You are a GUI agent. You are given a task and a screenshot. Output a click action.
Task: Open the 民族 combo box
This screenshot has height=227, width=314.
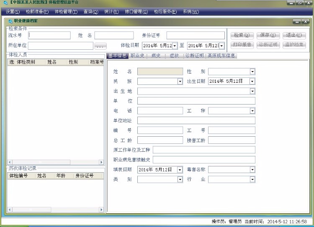[180, 82]
